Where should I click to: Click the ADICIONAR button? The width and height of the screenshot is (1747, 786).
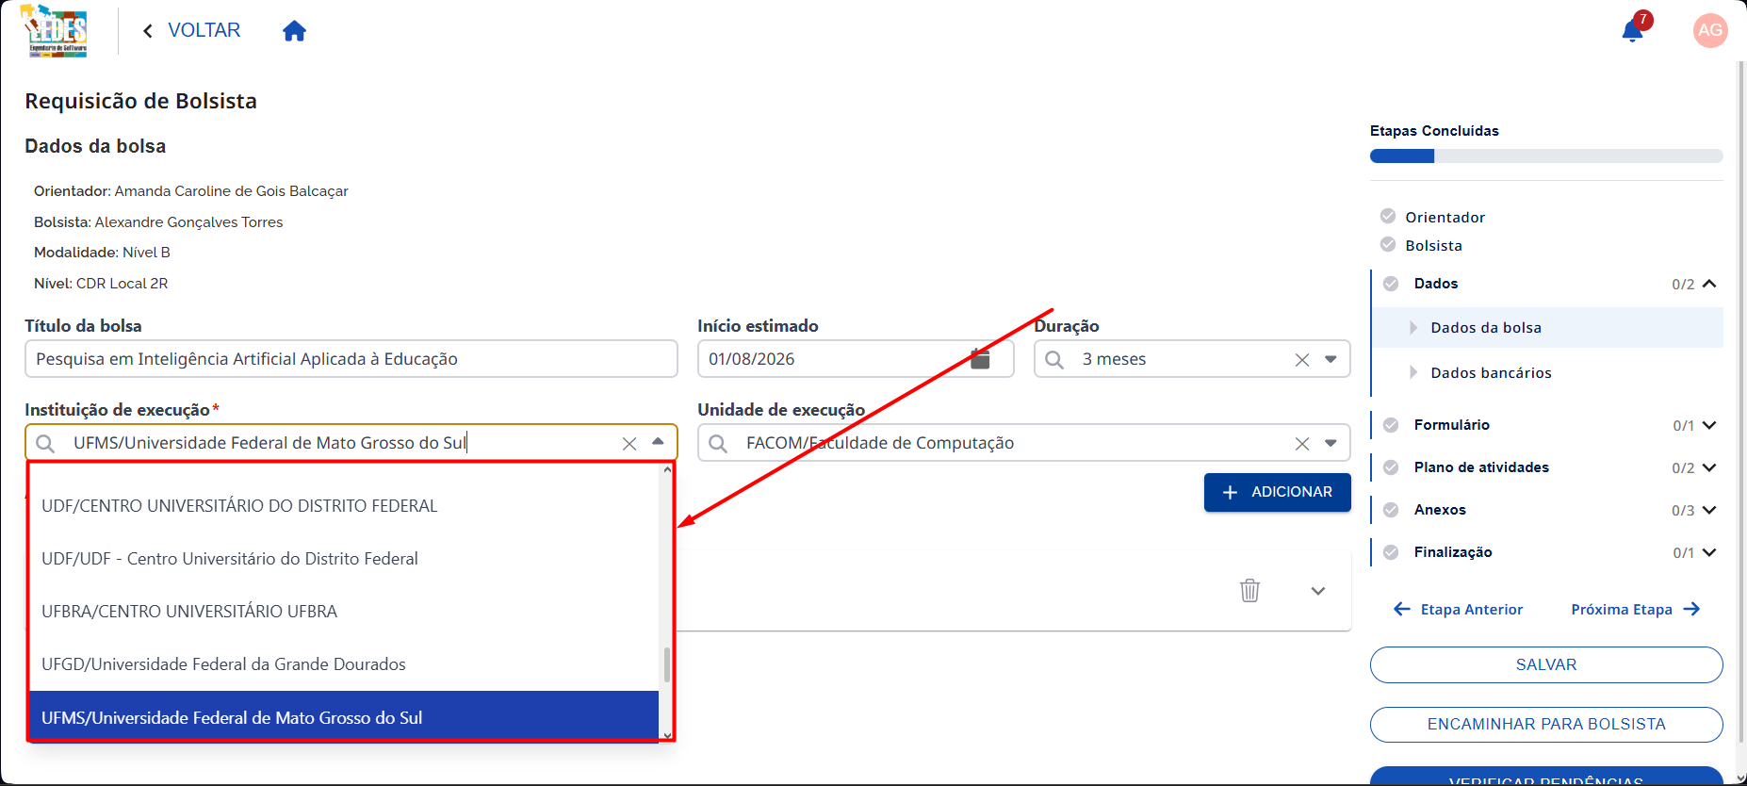pyautogui.click(x=1277, y=492)
